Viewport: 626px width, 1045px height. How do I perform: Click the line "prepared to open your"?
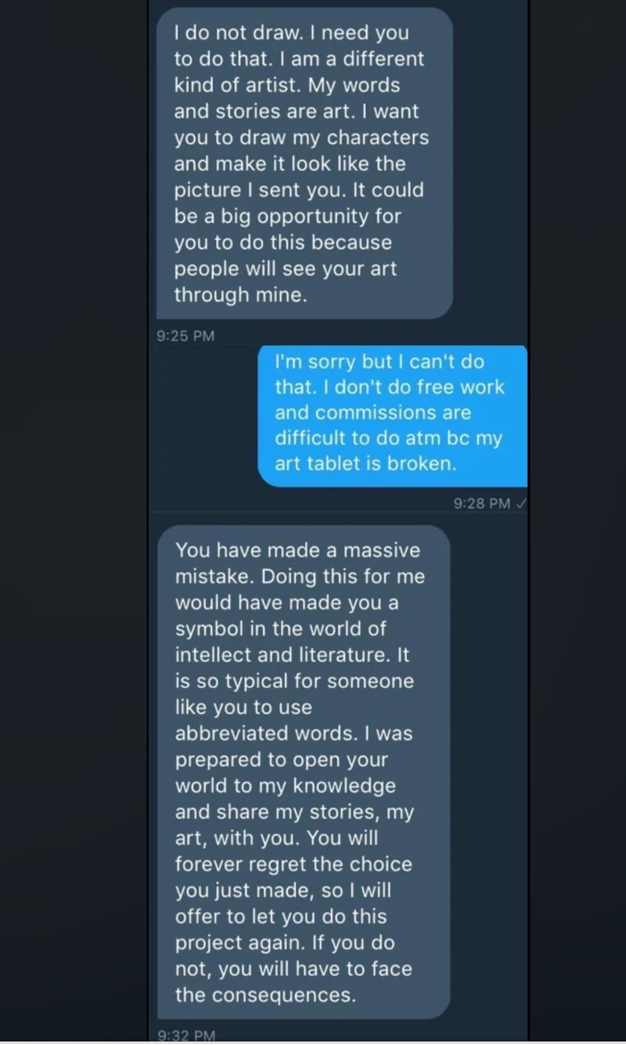tap(282, 760)
